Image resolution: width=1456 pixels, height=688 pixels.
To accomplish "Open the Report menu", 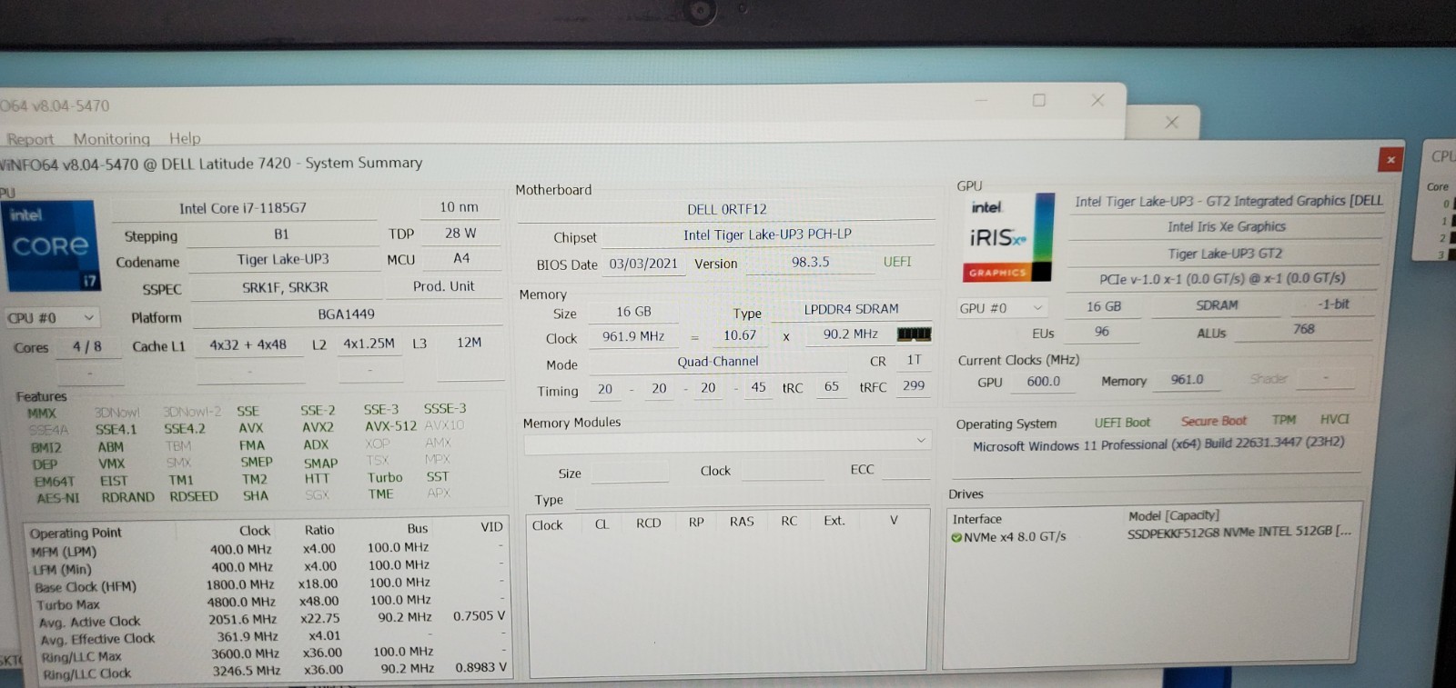I will [x=30, y=139].
